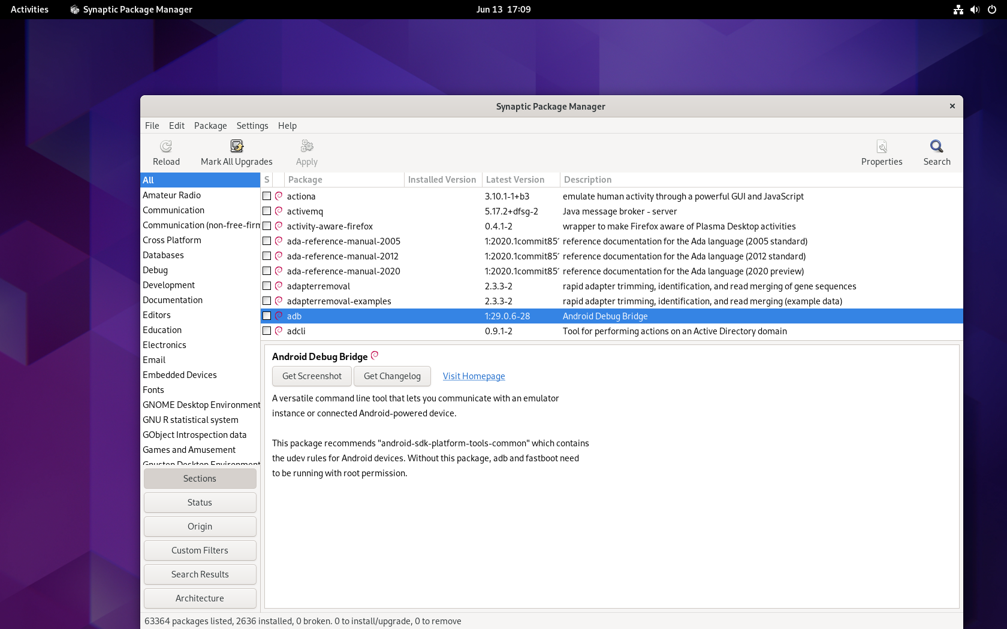Click the Debian swirl icon beside activity-aware-firefox
Viewport: 1007px width, 629px height.
point(279,226)
